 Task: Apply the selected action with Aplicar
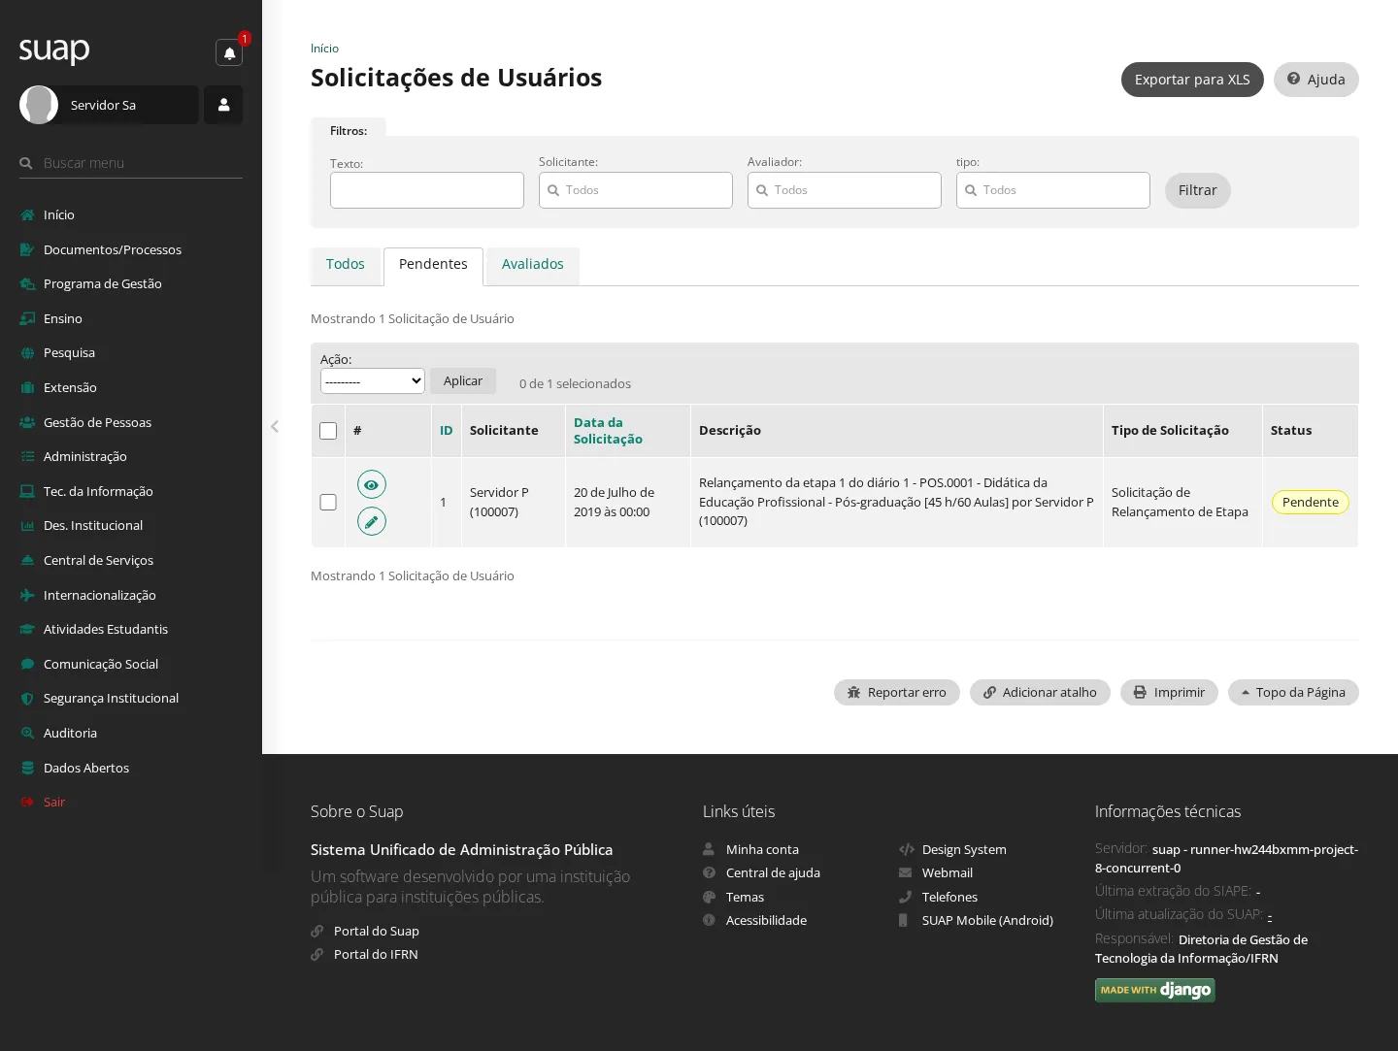pyautogui.click(x=463, y=381)
